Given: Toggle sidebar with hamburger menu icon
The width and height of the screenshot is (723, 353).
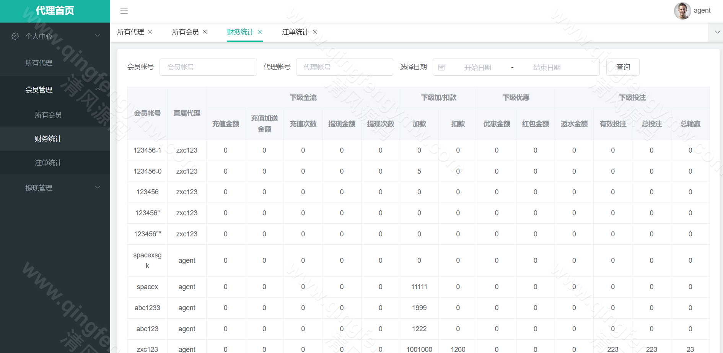Looking at the screenshot, I should coord(124,11).
